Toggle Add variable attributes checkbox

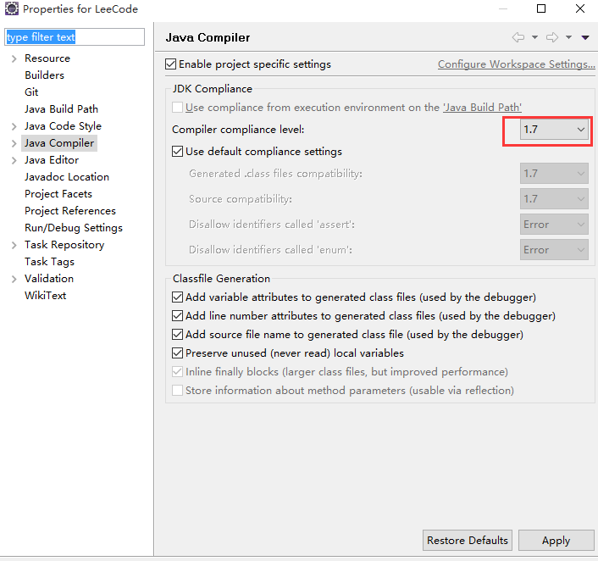click(x=177, y=297)
